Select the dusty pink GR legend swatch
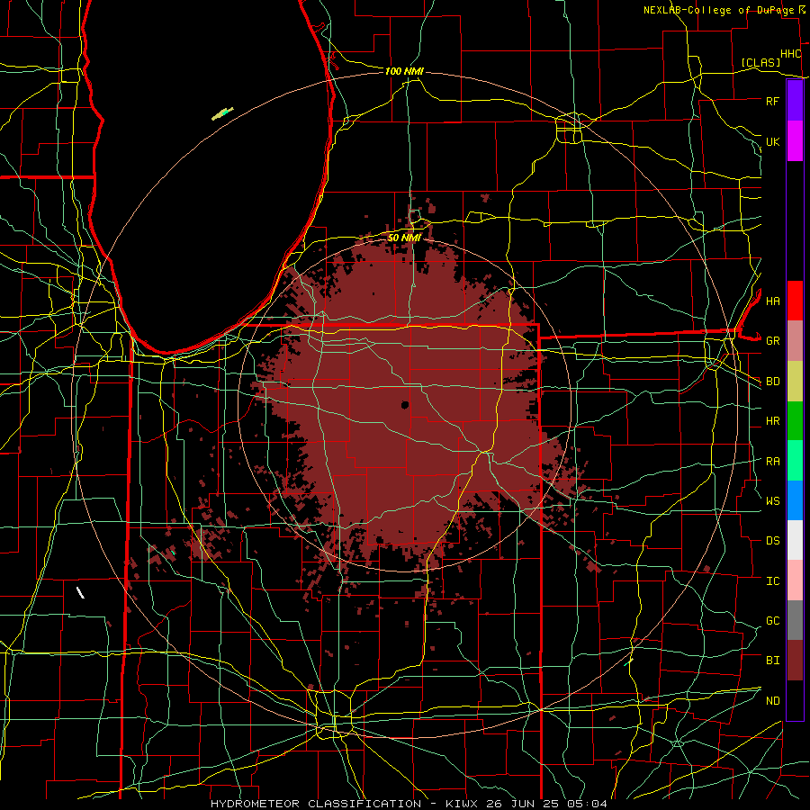 [795, 341]
